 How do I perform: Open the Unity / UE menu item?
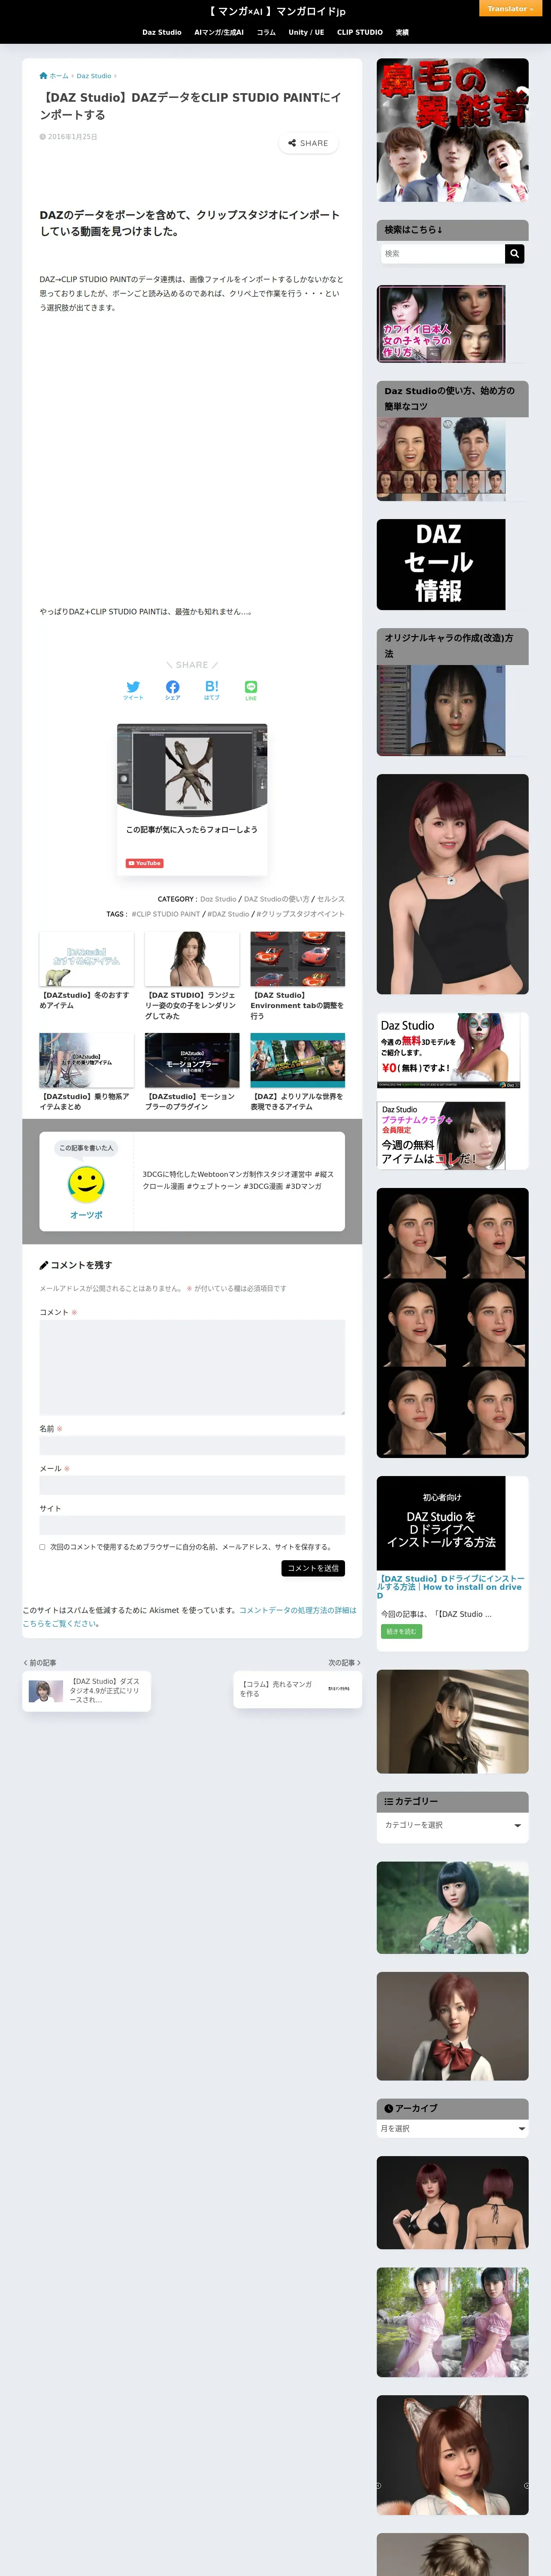[306, 33]
